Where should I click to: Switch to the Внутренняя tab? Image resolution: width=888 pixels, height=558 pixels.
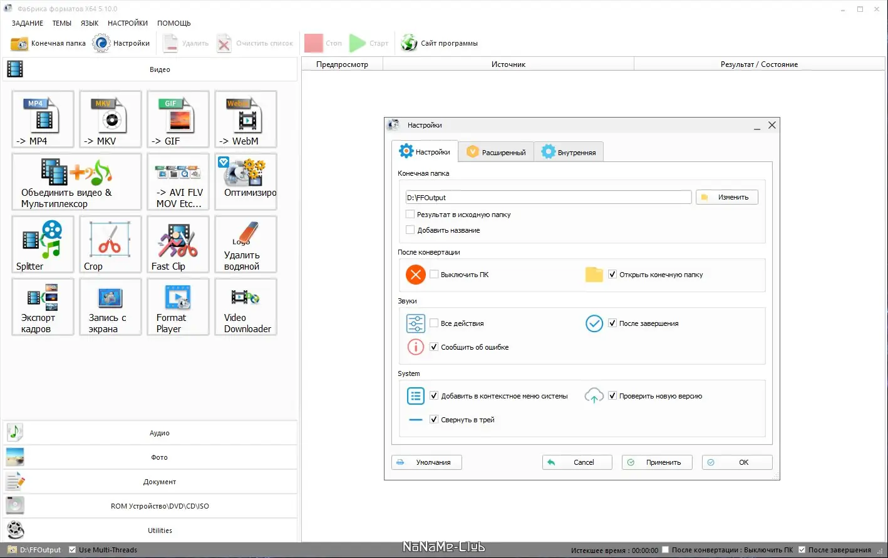pos(569,152)
